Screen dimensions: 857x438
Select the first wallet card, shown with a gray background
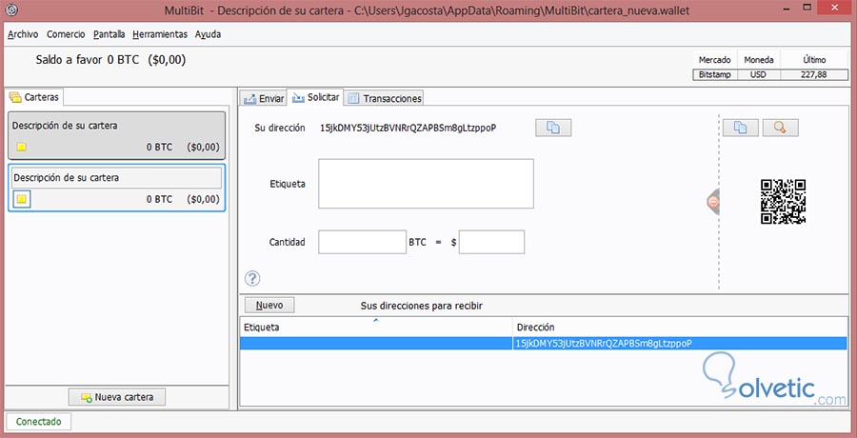116,135
